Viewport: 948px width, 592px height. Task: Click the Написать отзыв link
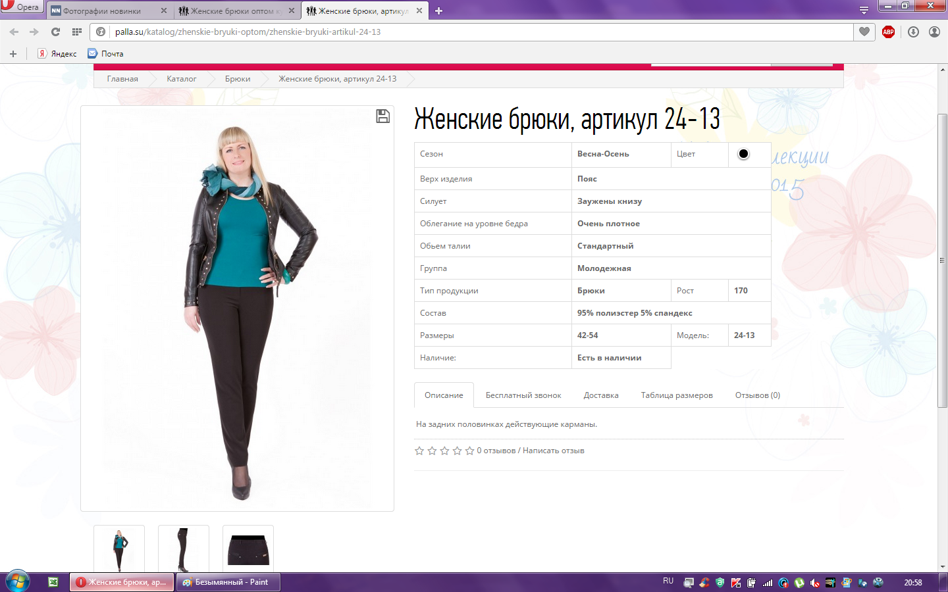click(x=554, y=451)
